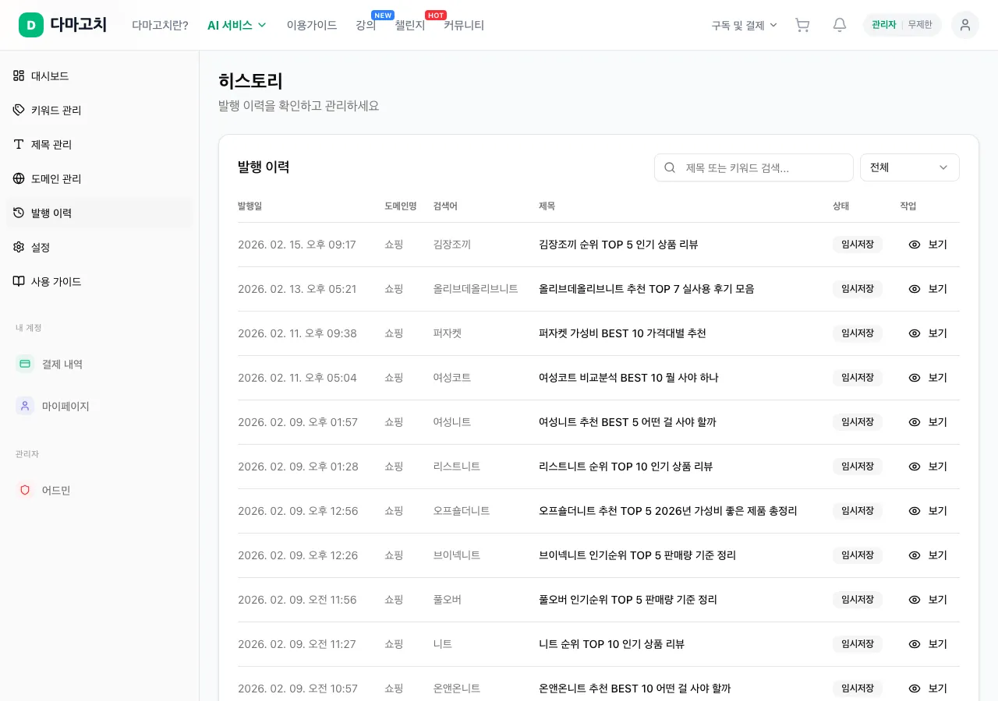The height and width of the screenshot is (701, 998).
Task: Click the 발행일 column header
Action: [x=250, y=206]
